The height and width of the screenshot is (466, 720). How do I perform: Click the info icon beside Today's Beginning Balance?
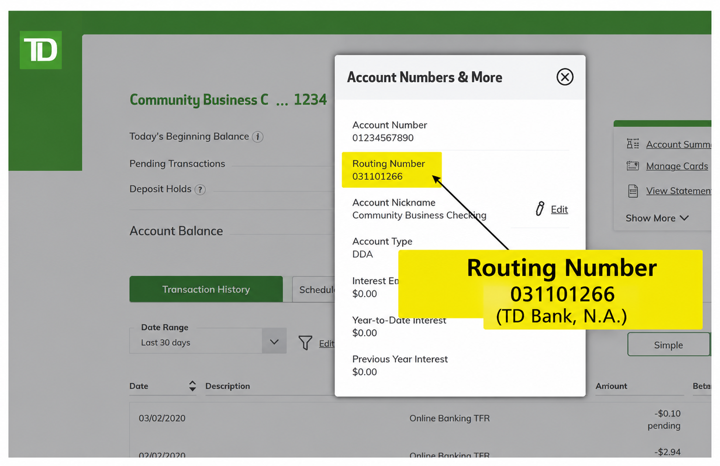click(258, 137)
